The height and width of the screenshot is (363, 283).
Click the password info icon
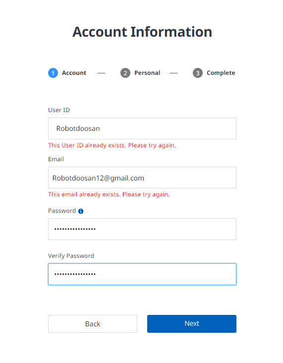tap(81, 211)
